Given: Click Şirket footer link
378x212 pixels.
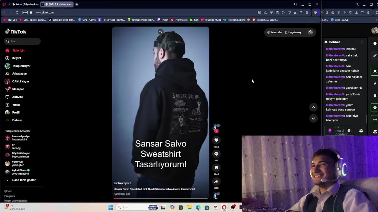Looking at the screenshot, I should pos(8,191).
